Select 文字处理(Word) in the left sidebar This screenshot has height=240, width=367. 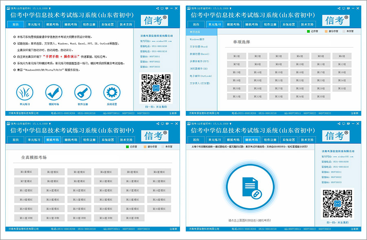pos(199,46)
